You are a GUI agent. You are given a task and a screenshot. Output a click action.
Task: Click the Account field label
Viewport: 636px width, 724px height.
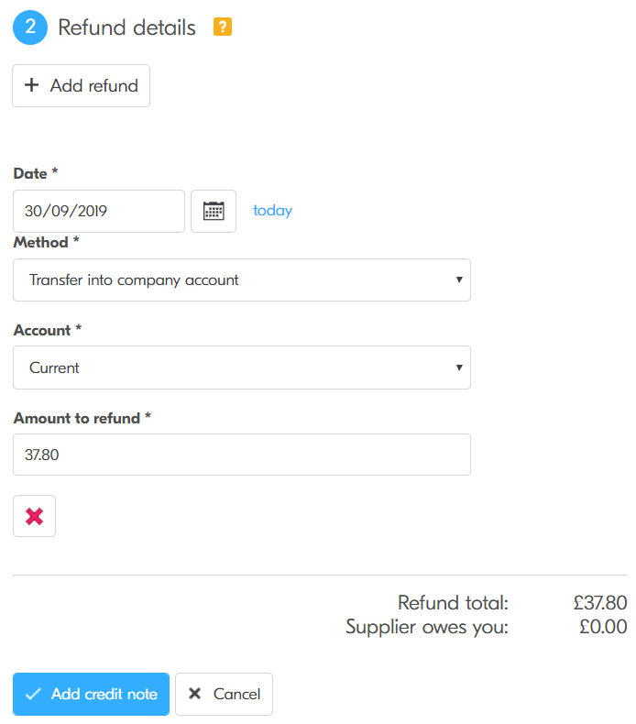(x=48, y=330)
